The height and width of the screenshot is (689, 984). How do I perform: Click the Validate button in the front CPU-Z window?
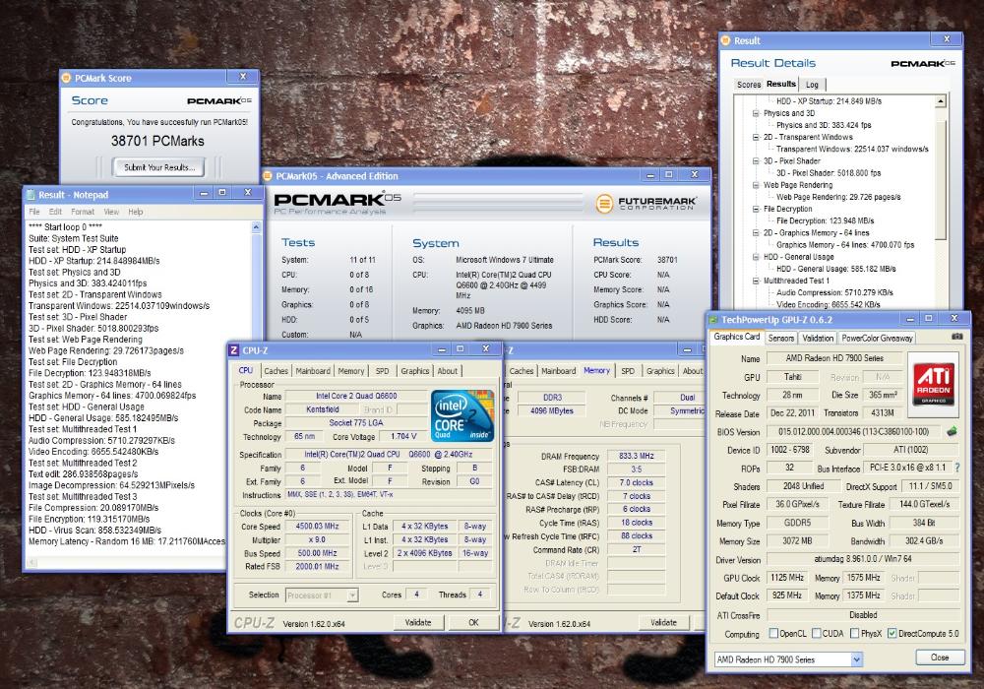tap(418, 622)
